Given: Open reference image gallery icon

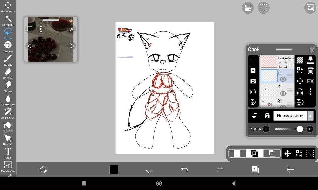Looking at the screenshot, I should pos(310,8).
